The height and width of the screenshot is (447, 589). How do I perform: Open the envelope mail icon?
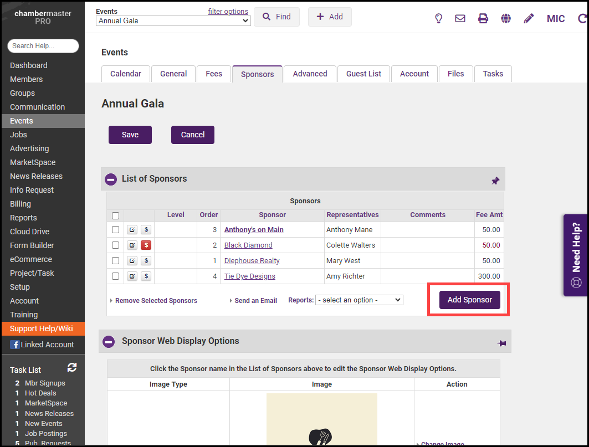(x=460, y=18)
